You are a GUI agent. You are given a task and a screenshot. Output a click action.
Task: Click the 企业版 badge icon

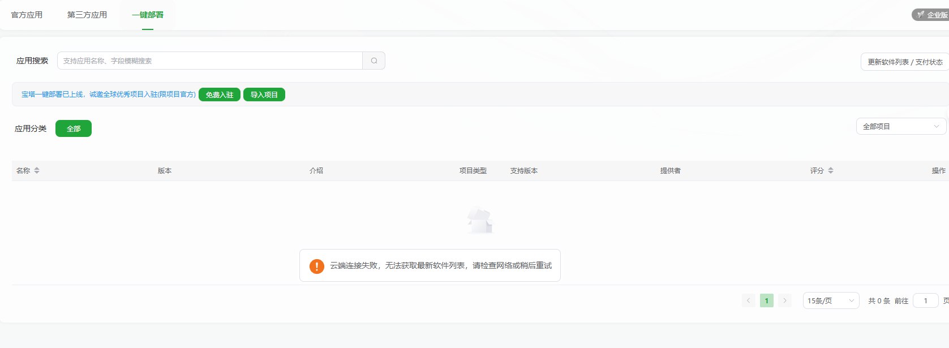(921, 15)
